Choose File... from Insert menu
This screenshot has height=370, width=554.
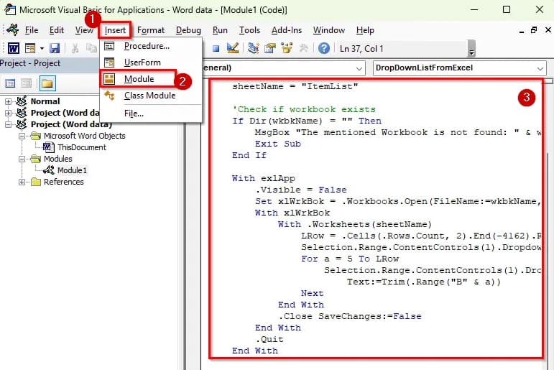(151, 114)
